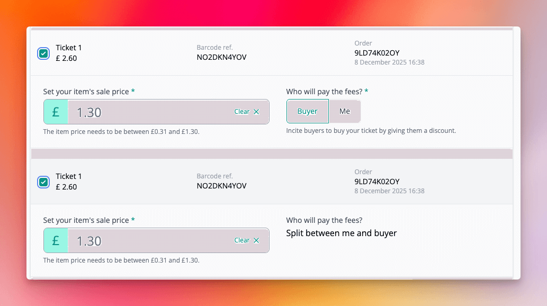The height and width of the screenshot is (306, 547).
Task: Click the £ currency icon on the first price field
Action: tap(55, 111)
